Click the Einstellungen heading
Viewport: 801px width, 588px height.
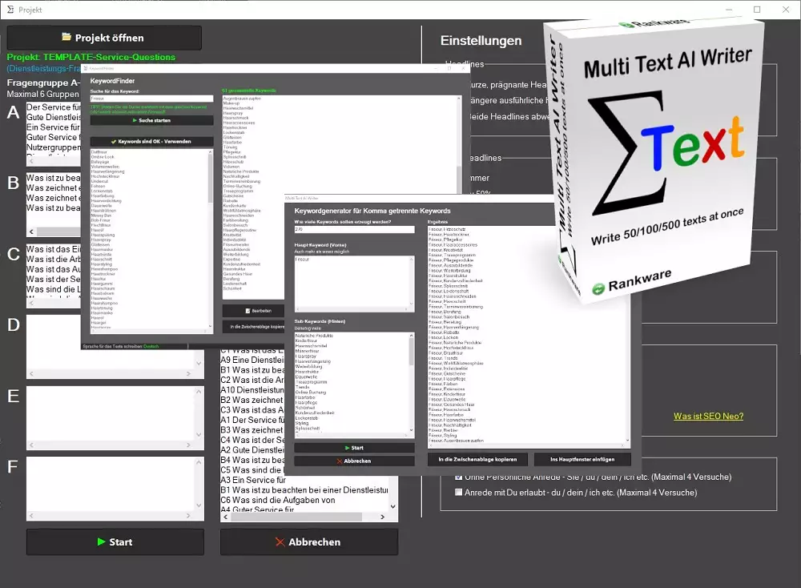481,41
